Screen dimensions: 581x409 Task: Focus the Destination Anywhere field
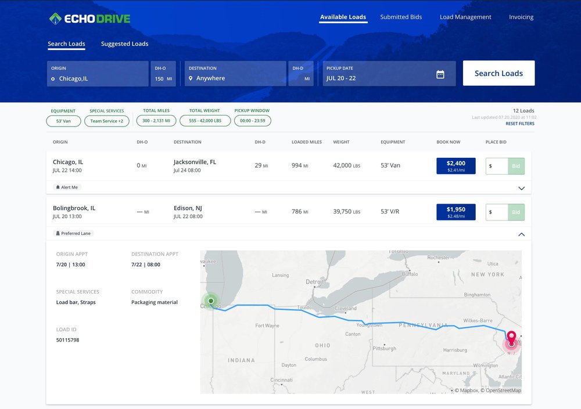point(235,74)
